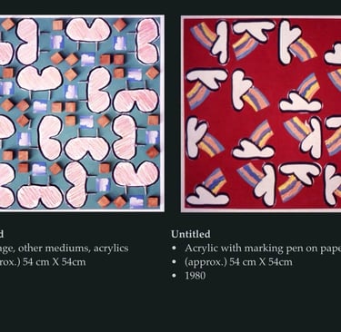This screenshot has height=332, width=341.
Task: Select the year "1980" text
Action: click(x=196, y=276)
